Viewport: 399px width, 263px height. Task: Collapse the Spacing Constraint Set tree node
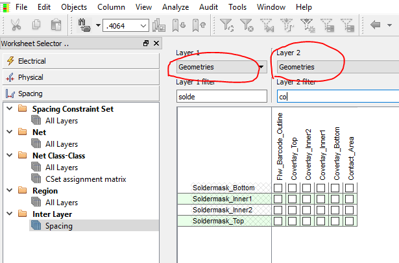[9, 109]
